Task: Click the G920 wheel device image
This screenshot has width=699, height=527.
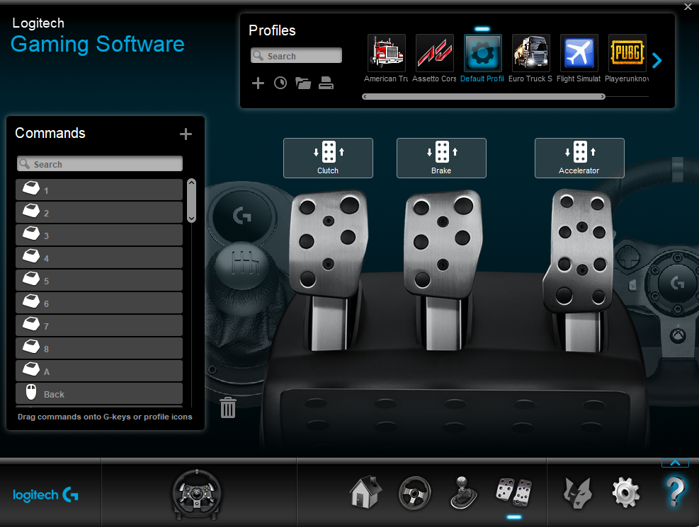Action: 197,494
